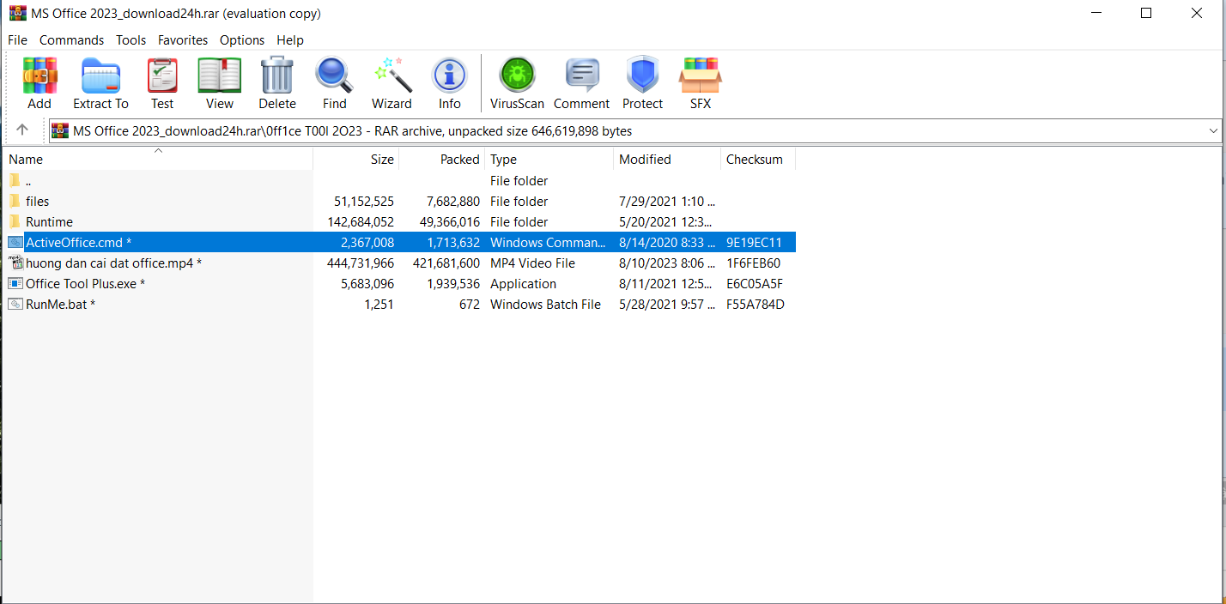Sort by the Checksum column header

[758, 159]
